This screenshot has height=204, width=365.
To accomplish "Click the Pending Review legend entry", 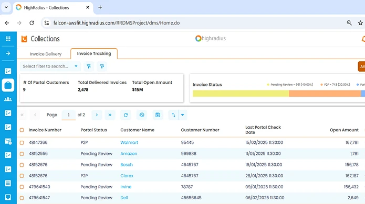I will click(x=290, y=85).
